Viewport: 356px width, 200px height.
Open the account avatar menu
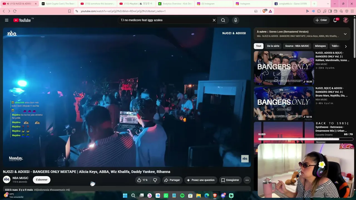(346, 20)
